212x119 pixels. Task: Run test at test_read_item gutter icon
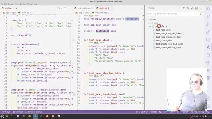[x=74, y=40]
